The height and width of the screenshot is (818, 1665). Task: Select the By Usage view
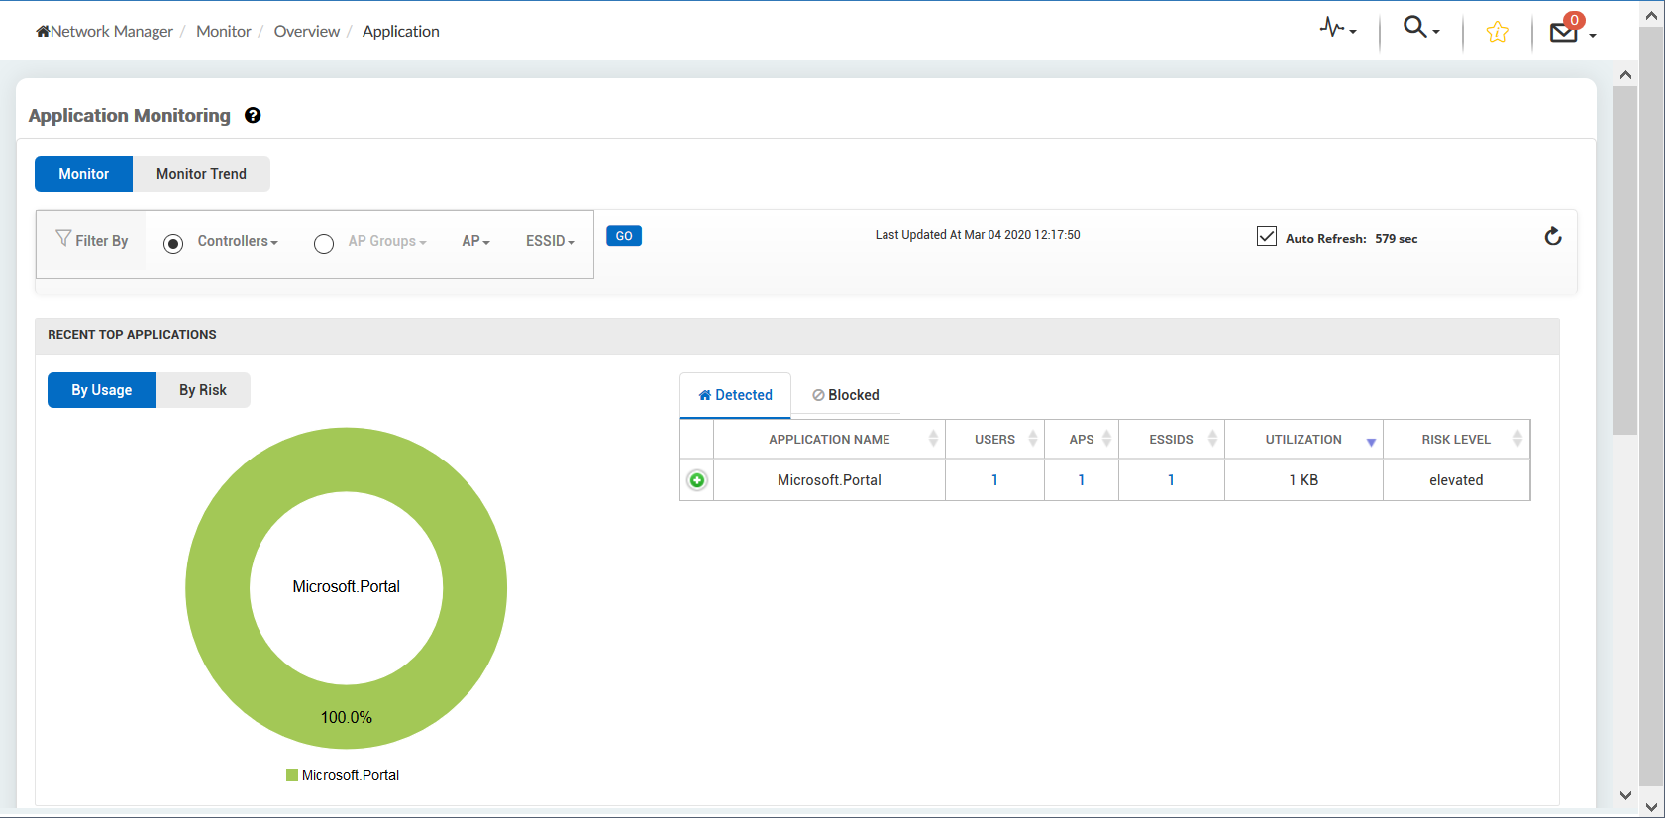tap(101, 390)
